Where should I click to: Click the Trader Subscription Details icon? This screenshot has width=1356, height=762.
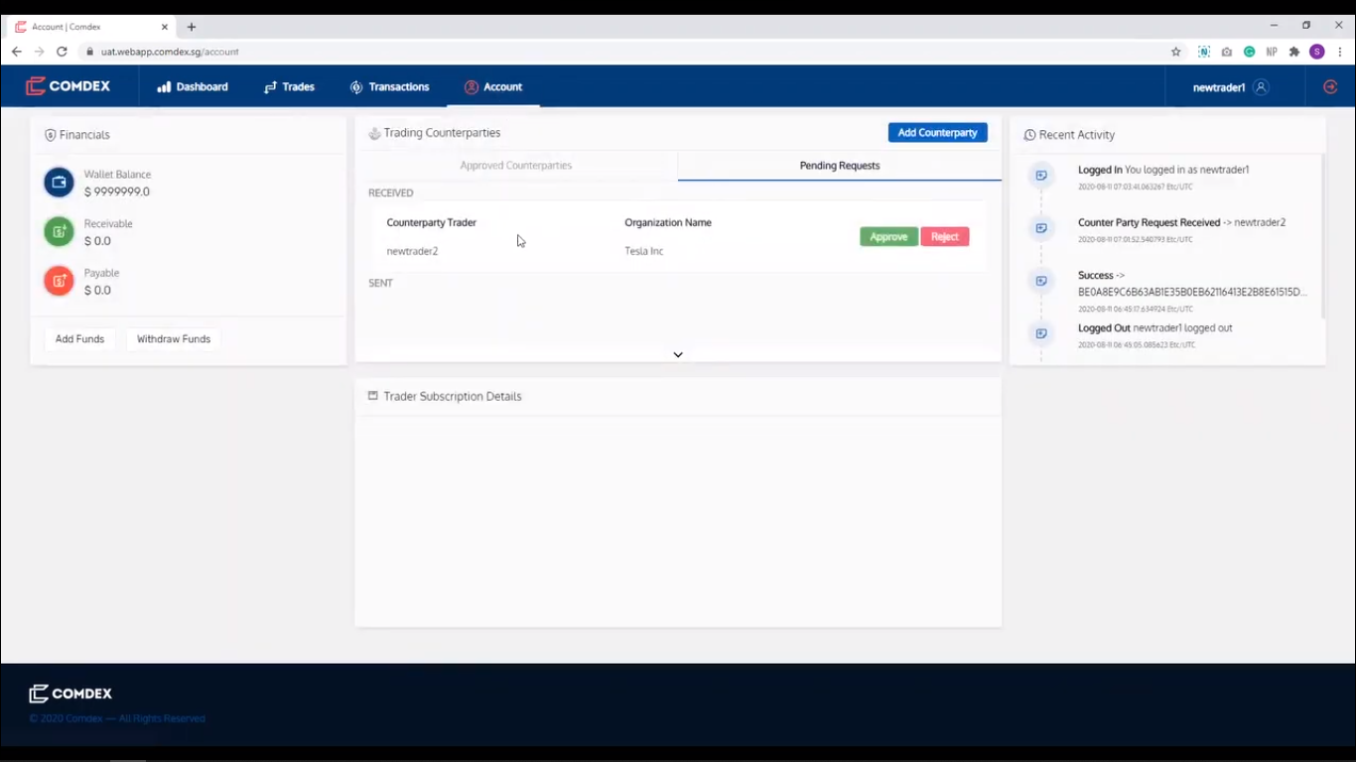(x=373, y=396)
